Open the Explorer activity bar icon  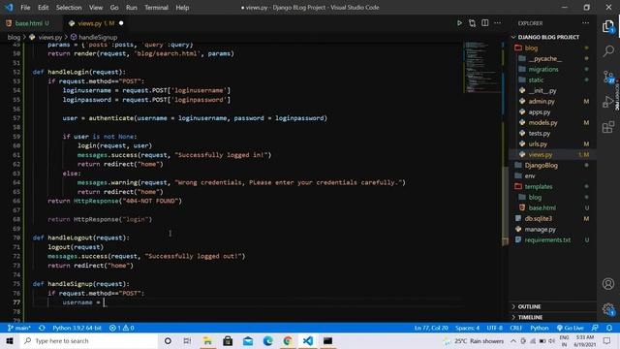pyautogui.click(x=608, y=27)
